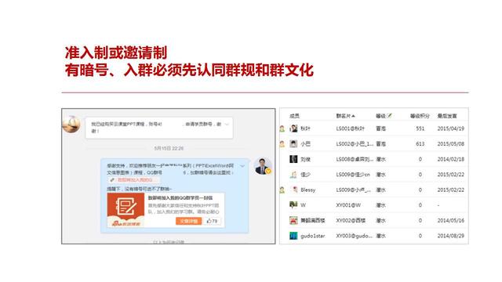Click the orange 文章详情 button
Screen dimensions: 502x282
188,221
